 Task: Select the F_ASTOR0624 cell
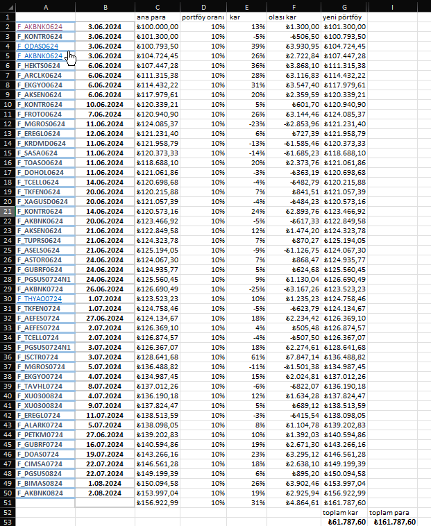pyautogui.click(x=46, y=260)
